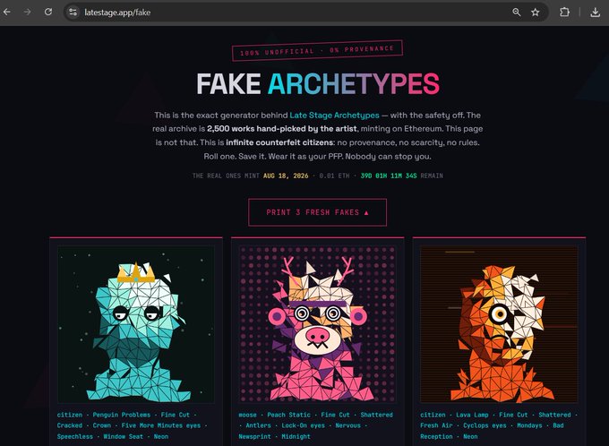Open the zoom magnifier icon in address bar
Viewport: 609px width, 446px height.
[517, 13]
